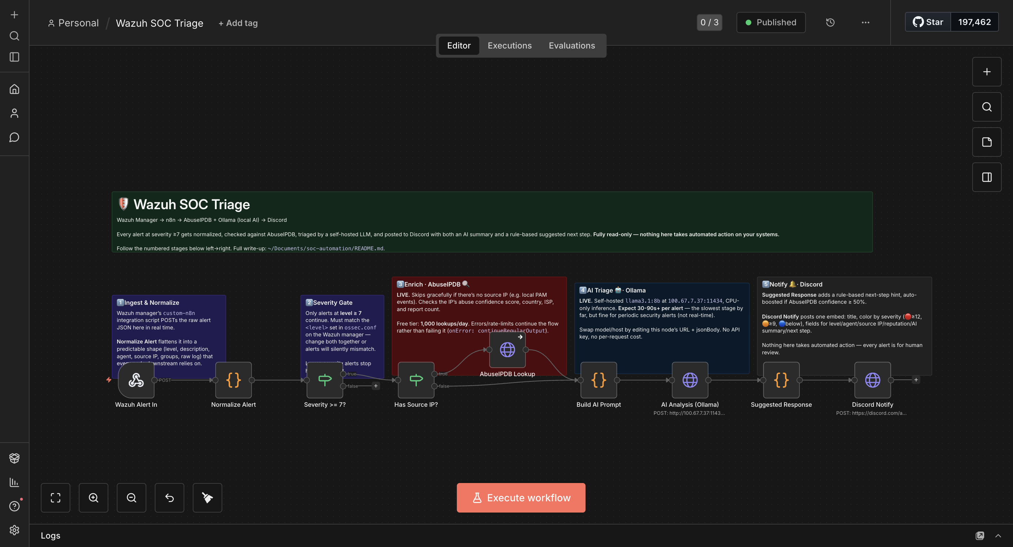This screenshot has height=547, width=1013.
Task: Select the AI Analysis (Ollama) node
Action: coord(690,380)
